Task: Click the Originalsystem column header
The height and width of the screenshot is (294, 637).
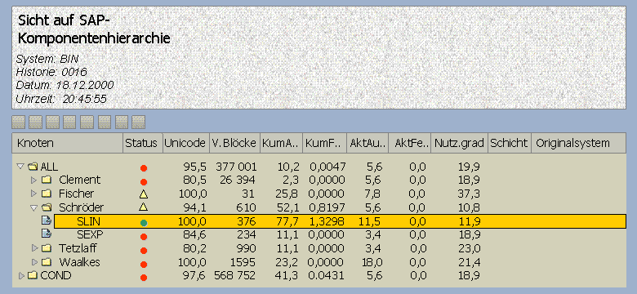Action: coord(578,143)
